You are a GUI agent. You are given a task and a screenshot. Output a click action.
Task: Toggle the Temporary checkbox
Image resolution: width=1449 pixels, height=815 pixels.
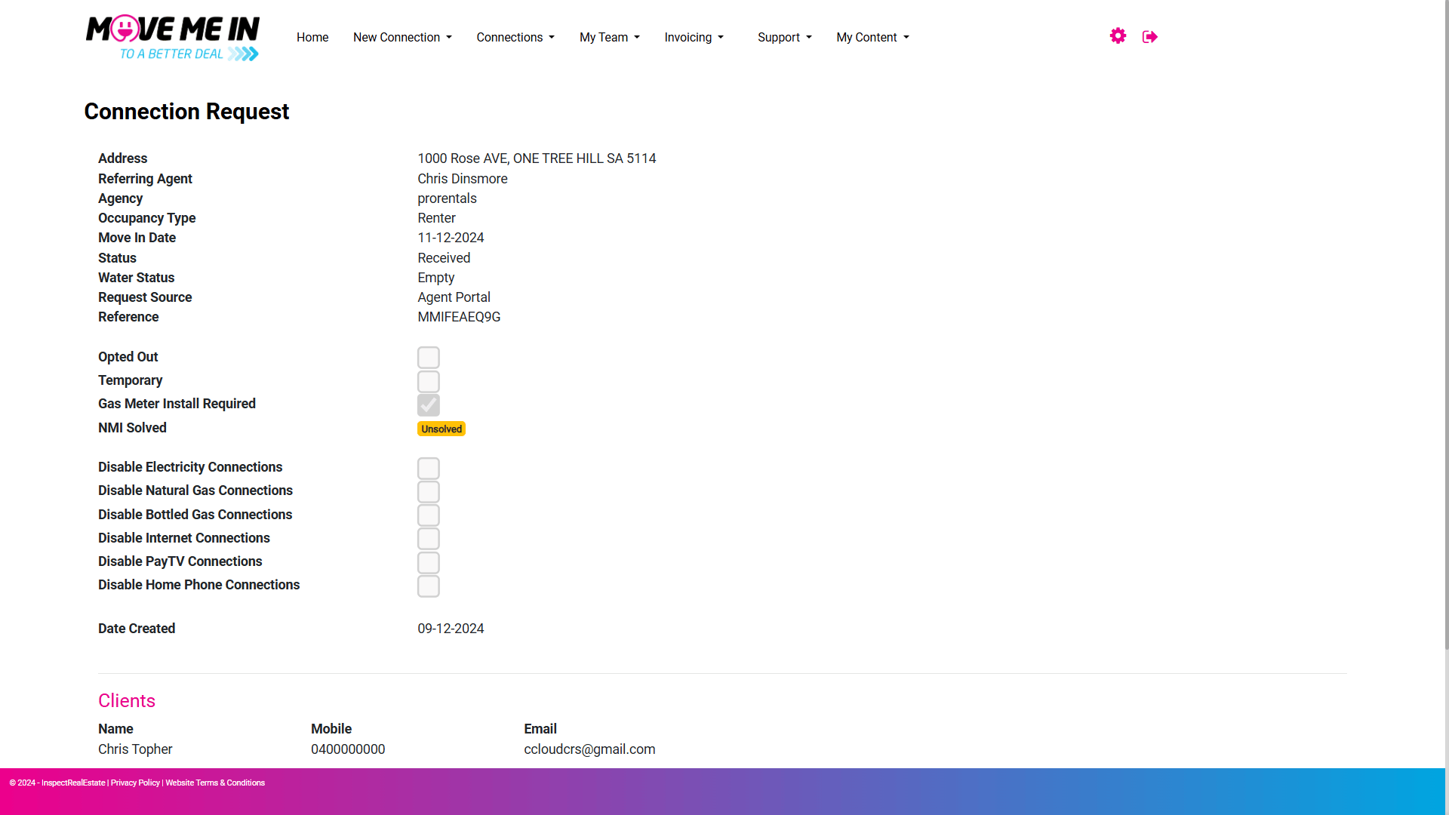[x=429, y=381]
